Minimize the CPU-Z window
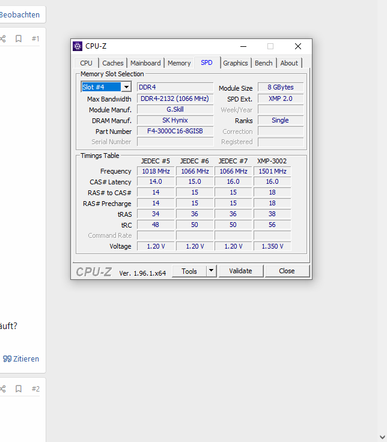Viewport: 387px width, 442px height. click(x=243, y=46)
